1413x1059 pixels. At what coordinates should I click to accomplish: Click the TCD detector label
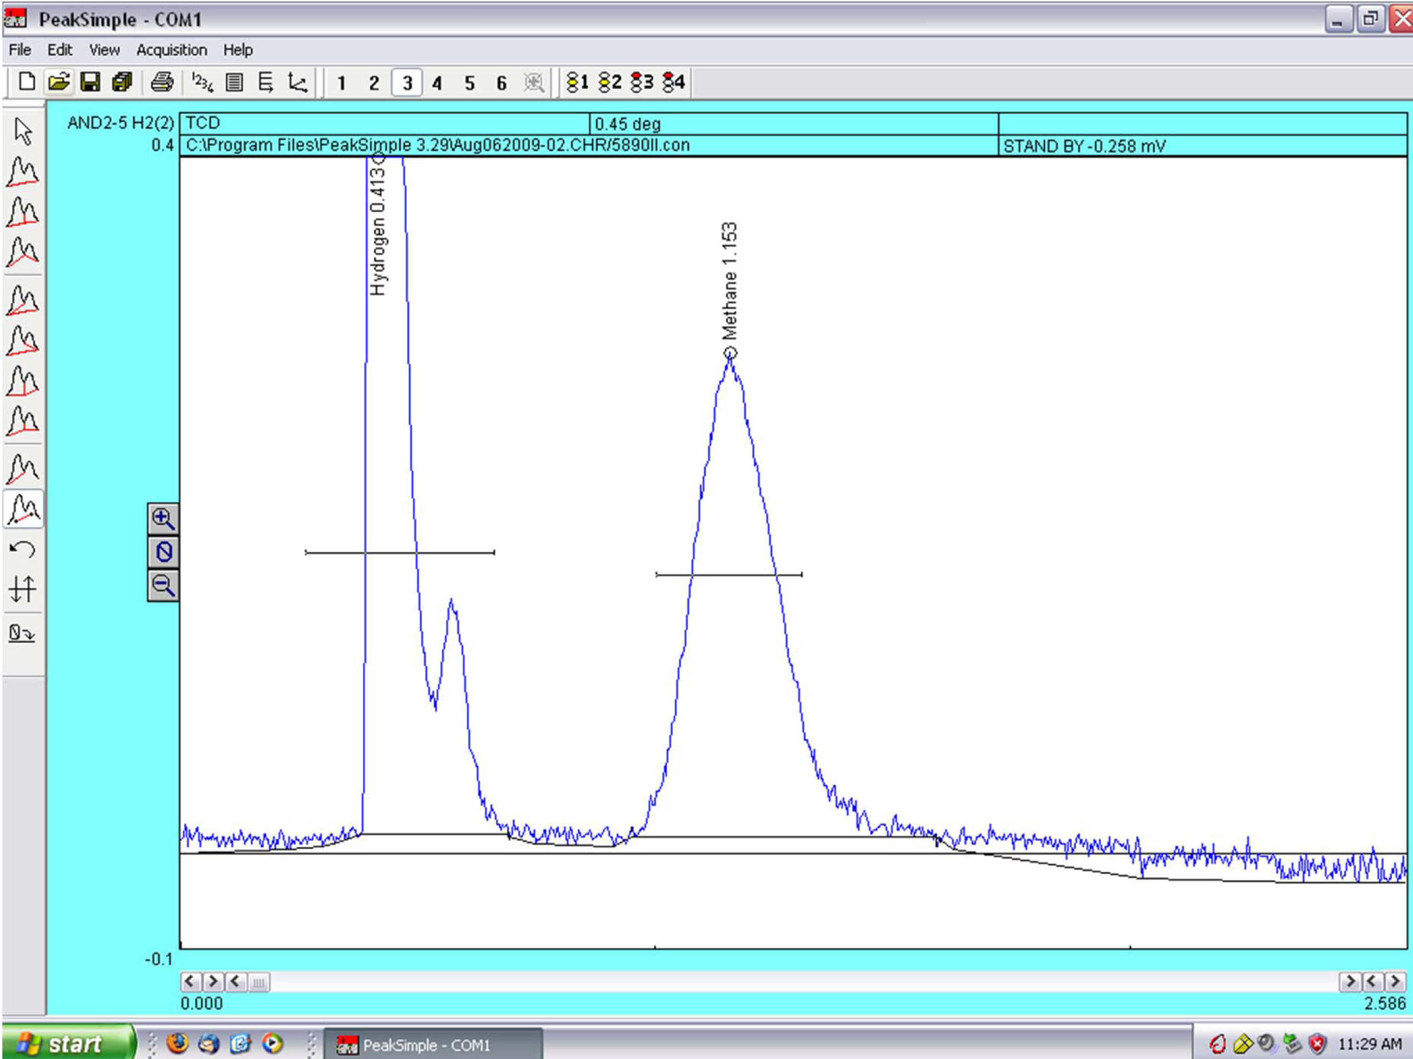click(x=202, y=122)
